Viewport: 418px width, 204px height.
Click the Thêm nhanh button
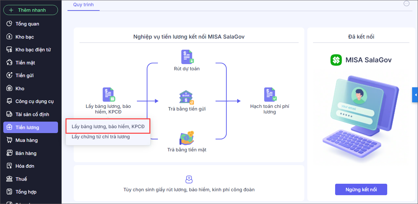coord(30,10)
